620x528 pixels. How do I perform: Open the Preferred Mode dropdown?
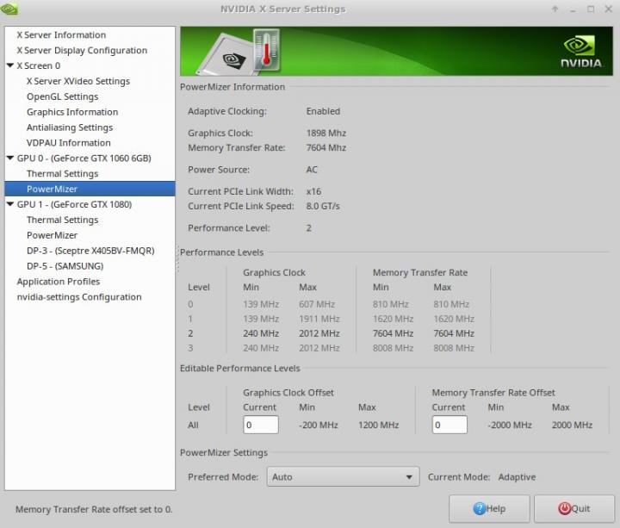pyautogui.click(x=343, y=477)
